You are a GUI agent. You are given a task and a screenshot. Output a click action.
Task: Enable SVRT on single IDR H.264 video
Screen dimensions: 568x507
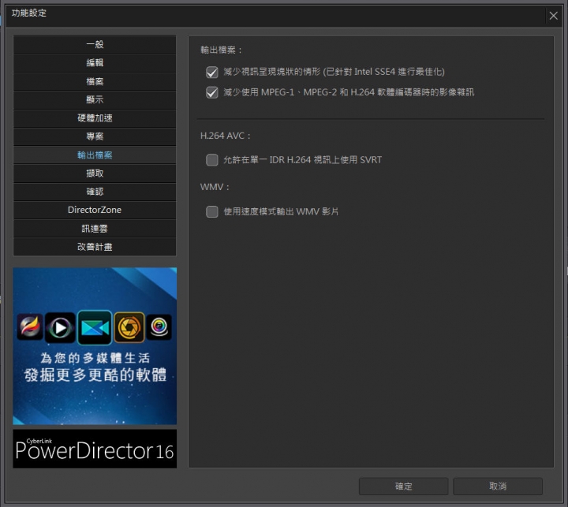click(x=212, y=160)
